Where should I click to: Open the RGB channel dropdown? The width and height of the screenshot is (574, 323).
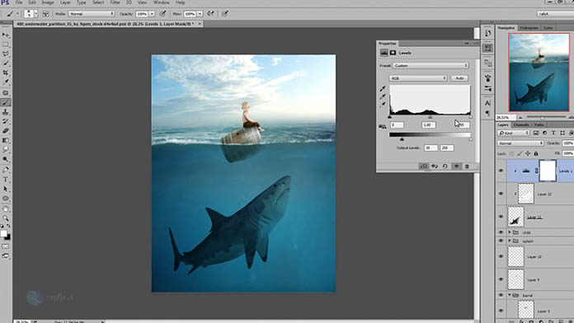(x=418, y=78)
